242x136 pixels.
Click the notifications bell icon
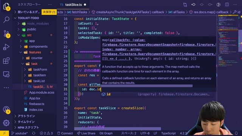(x=236, y=133)
